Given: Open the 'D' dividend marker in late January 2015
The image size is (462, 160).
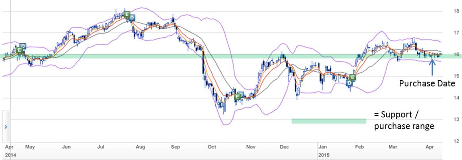Looking at the screenshot, I should [x=349, y=83].
